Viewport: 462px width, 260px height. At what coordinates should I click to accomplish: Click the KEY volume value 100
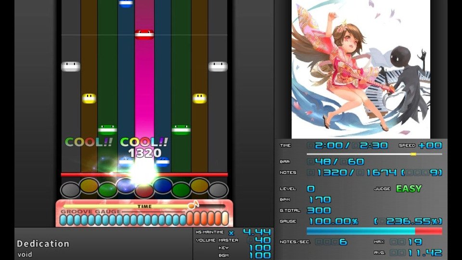[260, 247]
